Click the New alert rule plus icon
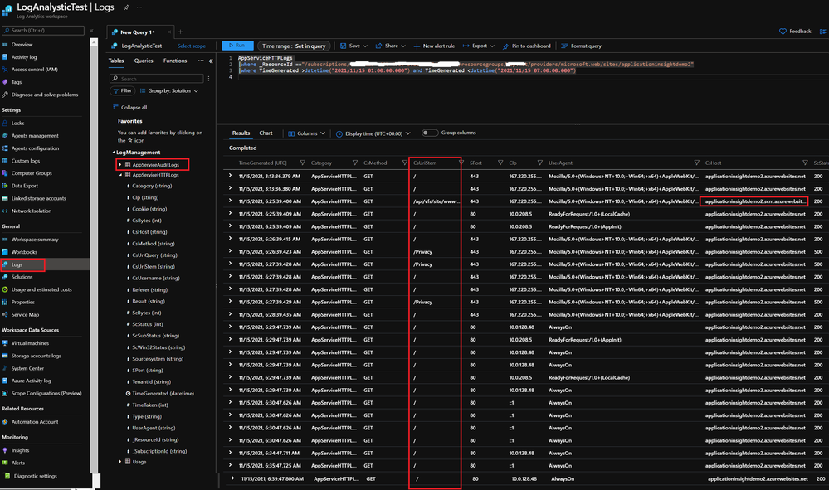Image resolution: width=829 pixels, height=490 pixels. [417, 46]
